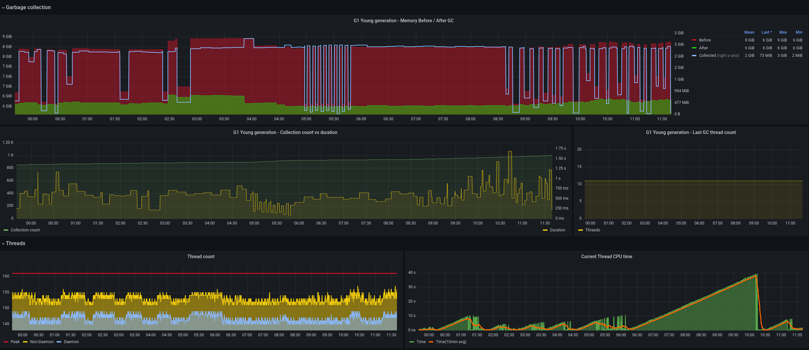Screen dimensions: 809x350
Task: Click the blue Daemon legend color icon
Action: 59,342
